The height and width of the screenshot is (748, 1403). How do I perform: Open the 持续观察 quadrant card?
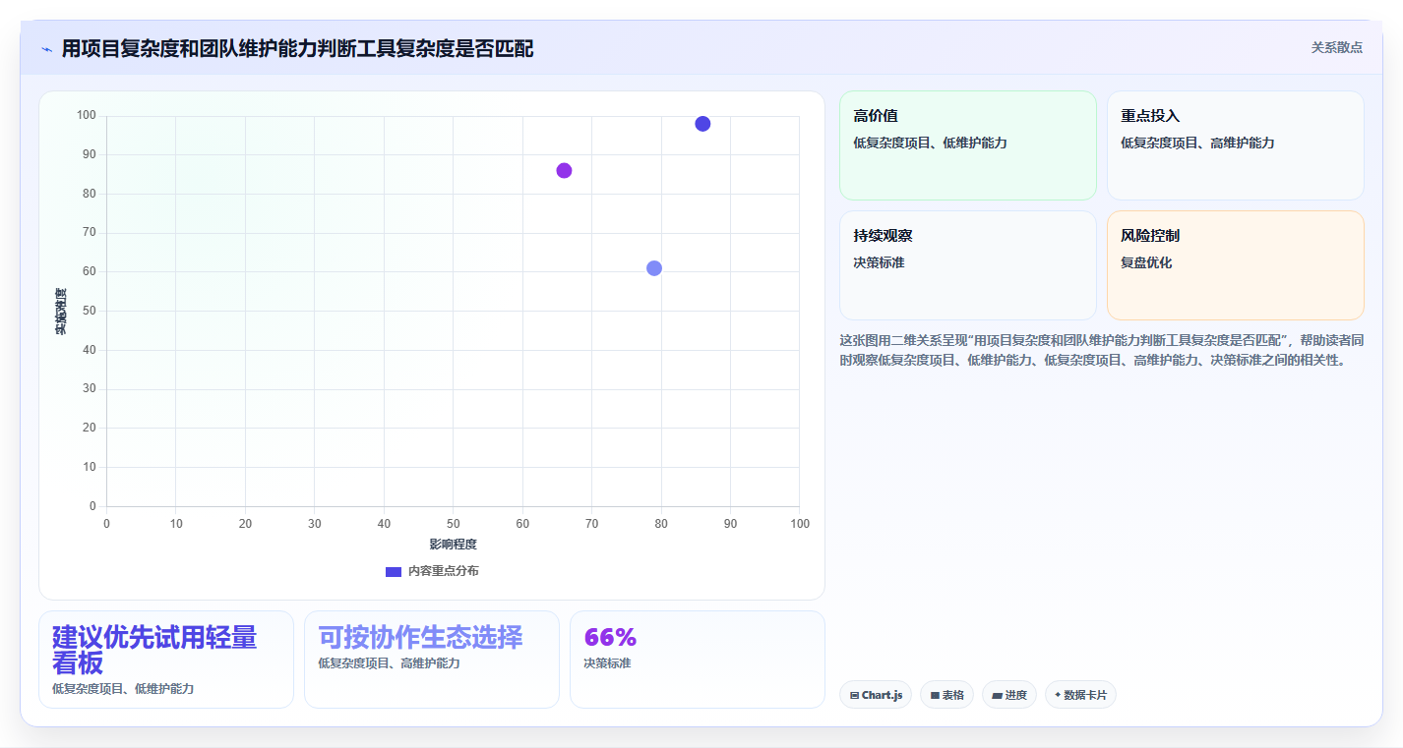[968, 265]
